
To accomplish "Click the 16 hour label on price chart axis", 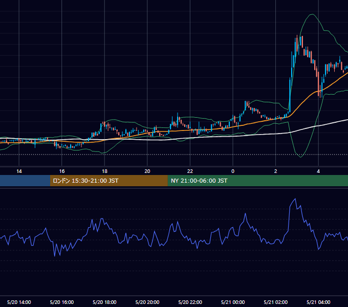I will [62, 171].
